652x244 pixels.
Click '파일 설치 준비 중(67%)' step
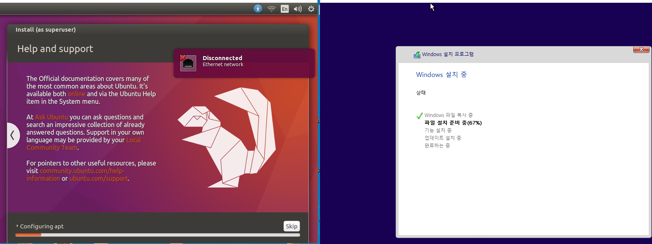pyautogui.click(x=453, y=123)
